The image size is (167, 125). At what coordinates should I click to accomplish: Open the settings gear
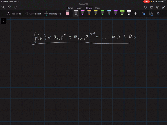point(158,7)
